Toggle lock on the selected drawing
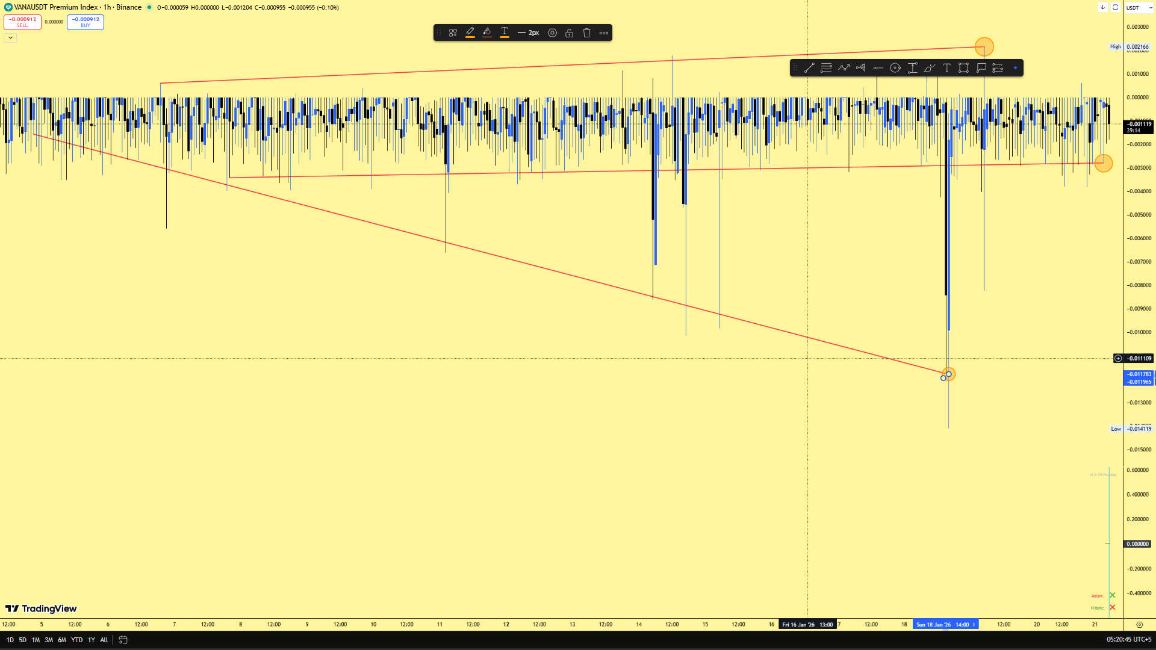 pos(569,33)
